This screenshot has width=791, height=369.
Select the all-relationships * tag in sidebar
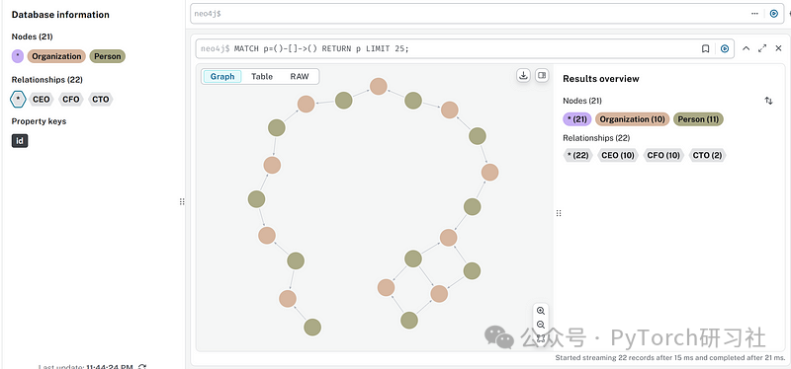pos(18,100)
